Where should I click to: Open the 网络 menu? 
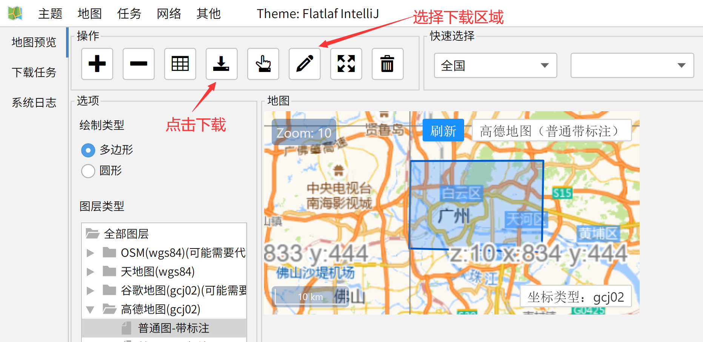point(169,14)
